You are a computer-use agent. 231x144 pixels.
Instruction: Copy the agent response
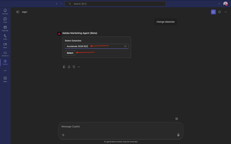click(64, 67)
